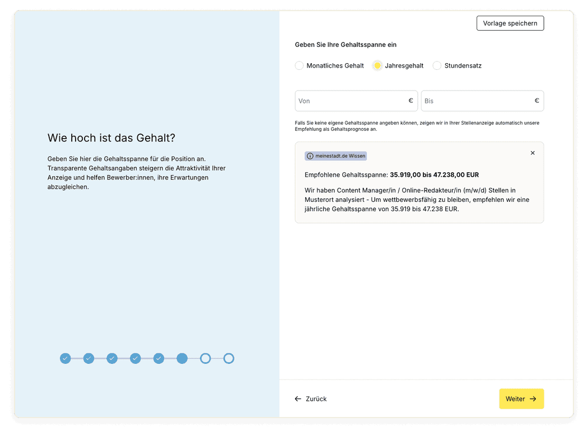588x436 pixels.
Task: Close the salary recommendation info box
Action: [533, 153]
